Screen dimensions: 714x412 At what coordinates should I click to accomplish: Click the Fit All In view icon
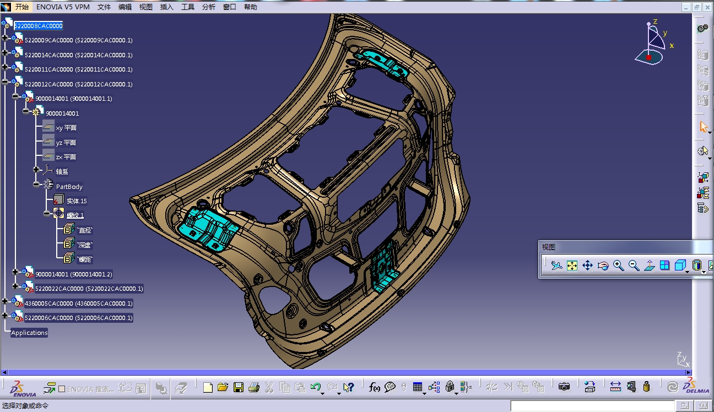point(572,265)
